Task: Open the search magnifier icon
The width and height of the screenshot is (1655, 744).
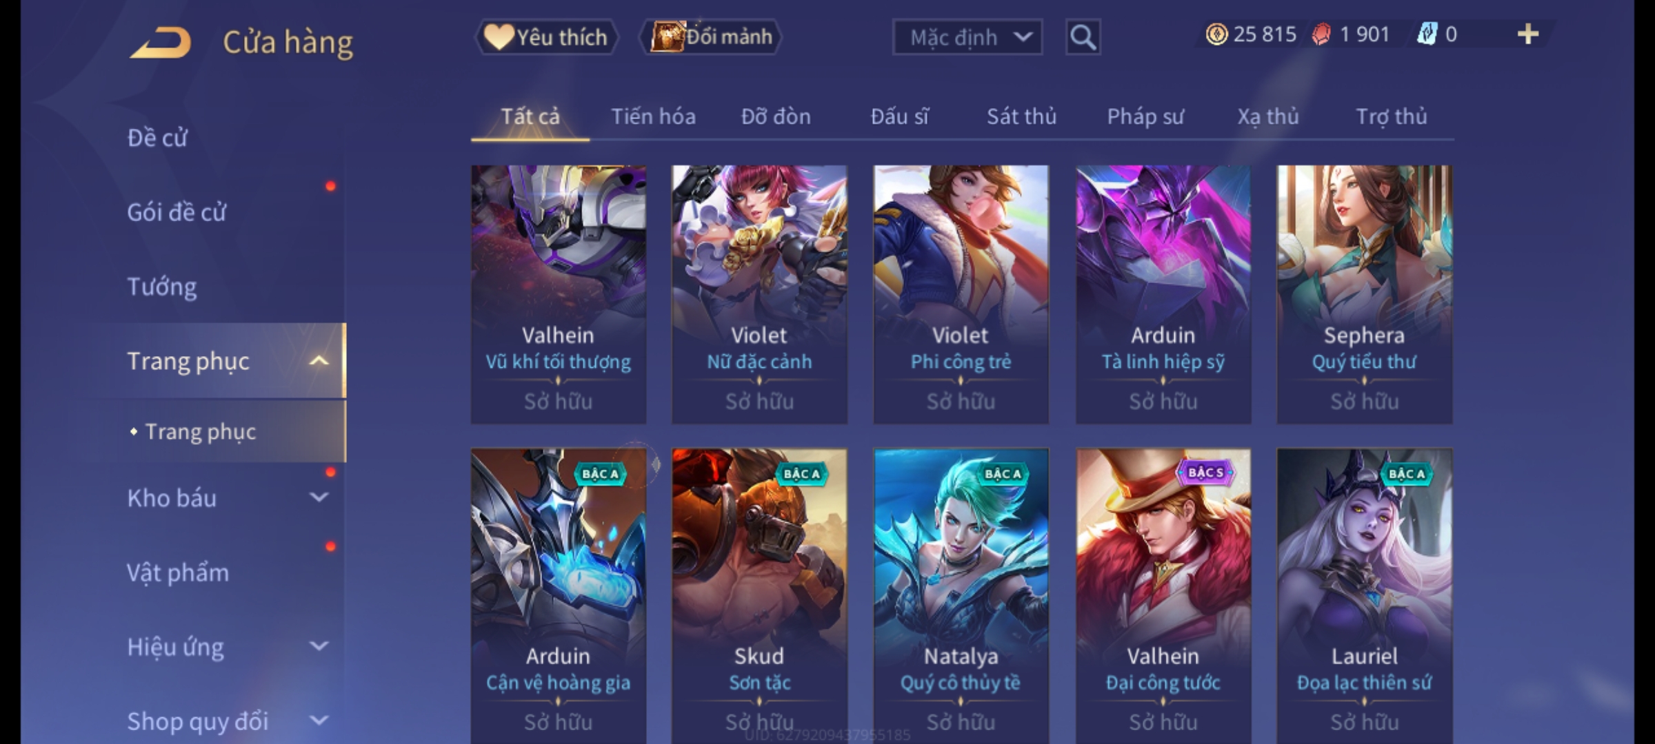Action: click(1083, 37)
